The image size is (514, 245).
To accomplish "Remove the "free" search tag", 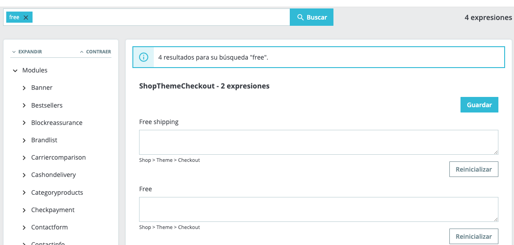I will click(x=26, y=18).
